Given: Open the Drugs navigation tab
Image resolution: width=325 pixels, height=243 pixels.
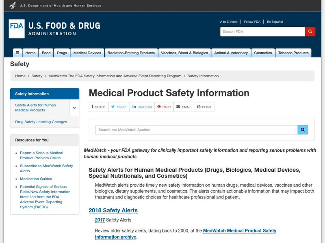Looking at the screenshot, I should click(62, 53).
